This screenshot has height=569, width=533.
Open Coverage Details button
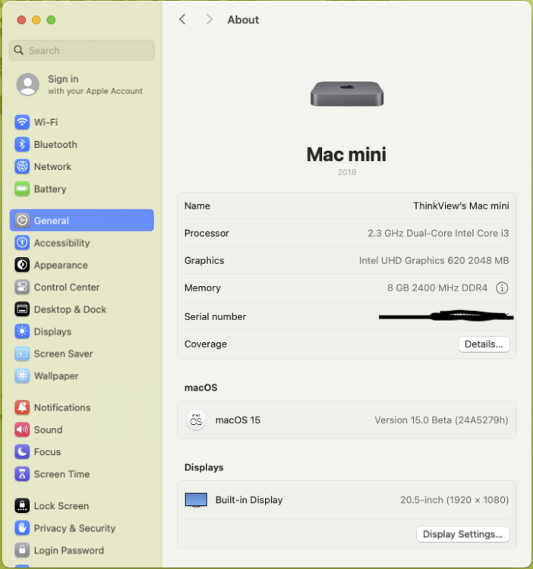484,344
